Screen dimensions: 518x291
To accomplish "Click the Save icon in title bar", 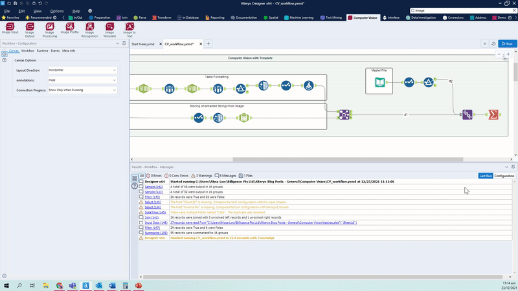I will coord(15,3).
